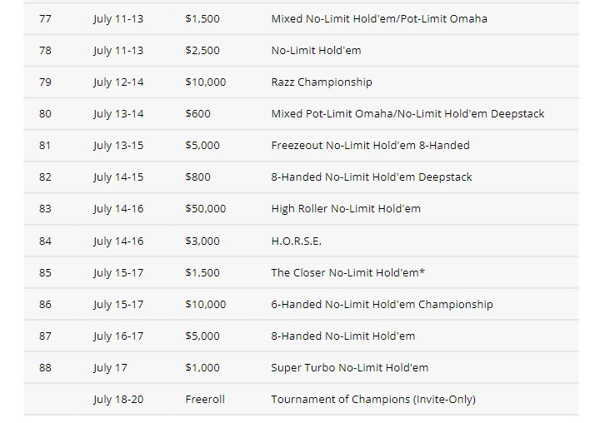The image size is (600, 423).
Task: Select 6-Handed No-Limit Hold'em Championship text
Action: [382, 305]
